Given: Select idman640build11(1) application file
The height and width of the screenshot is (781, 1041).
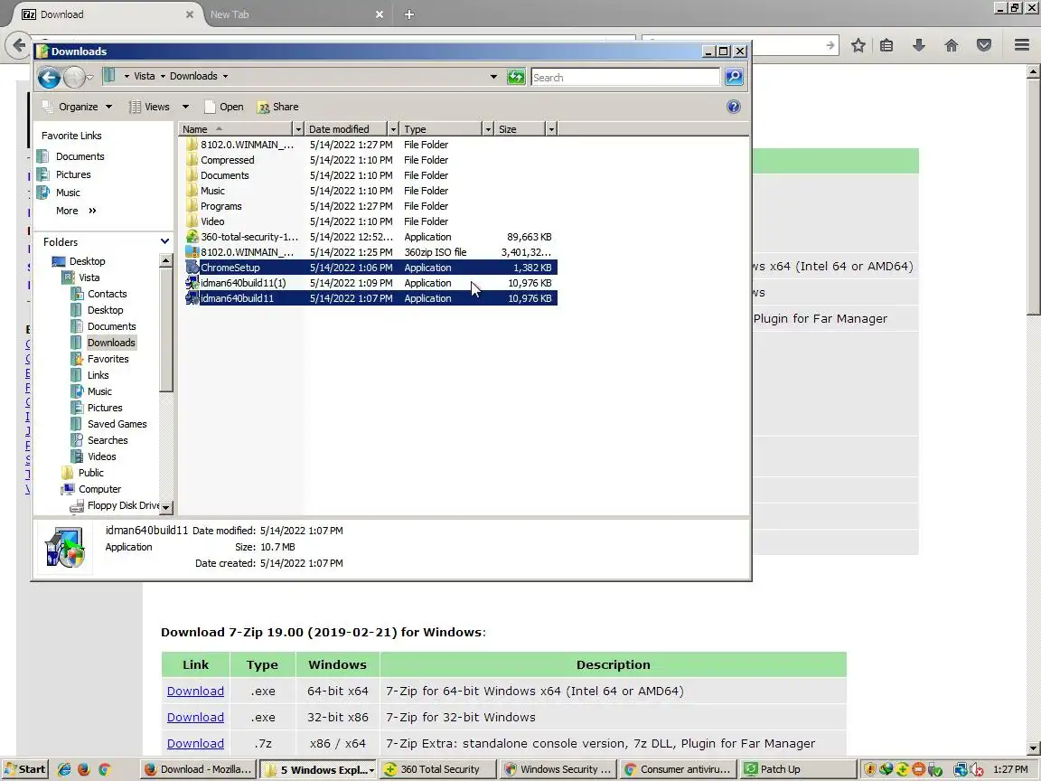Looking at the screenshot, I should (371, 283).
